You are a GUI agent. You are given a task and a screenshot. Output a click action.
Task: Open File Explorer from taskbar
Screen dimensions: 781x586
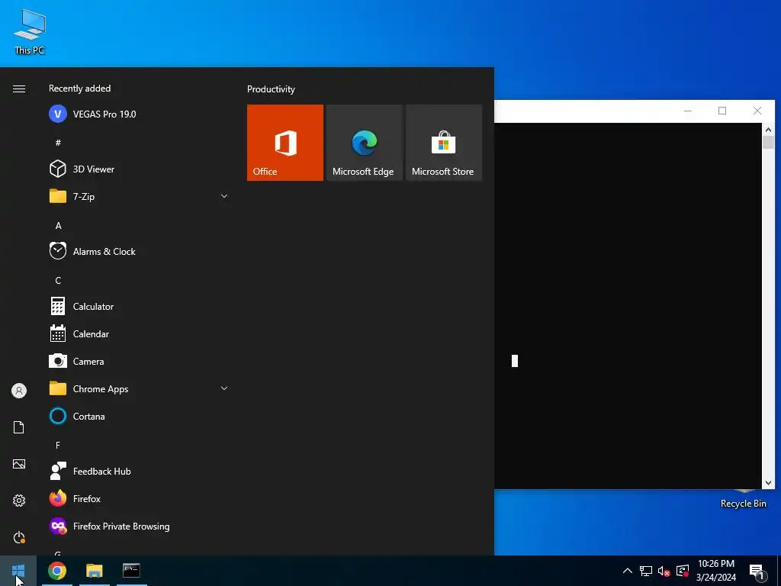point(94,571)
